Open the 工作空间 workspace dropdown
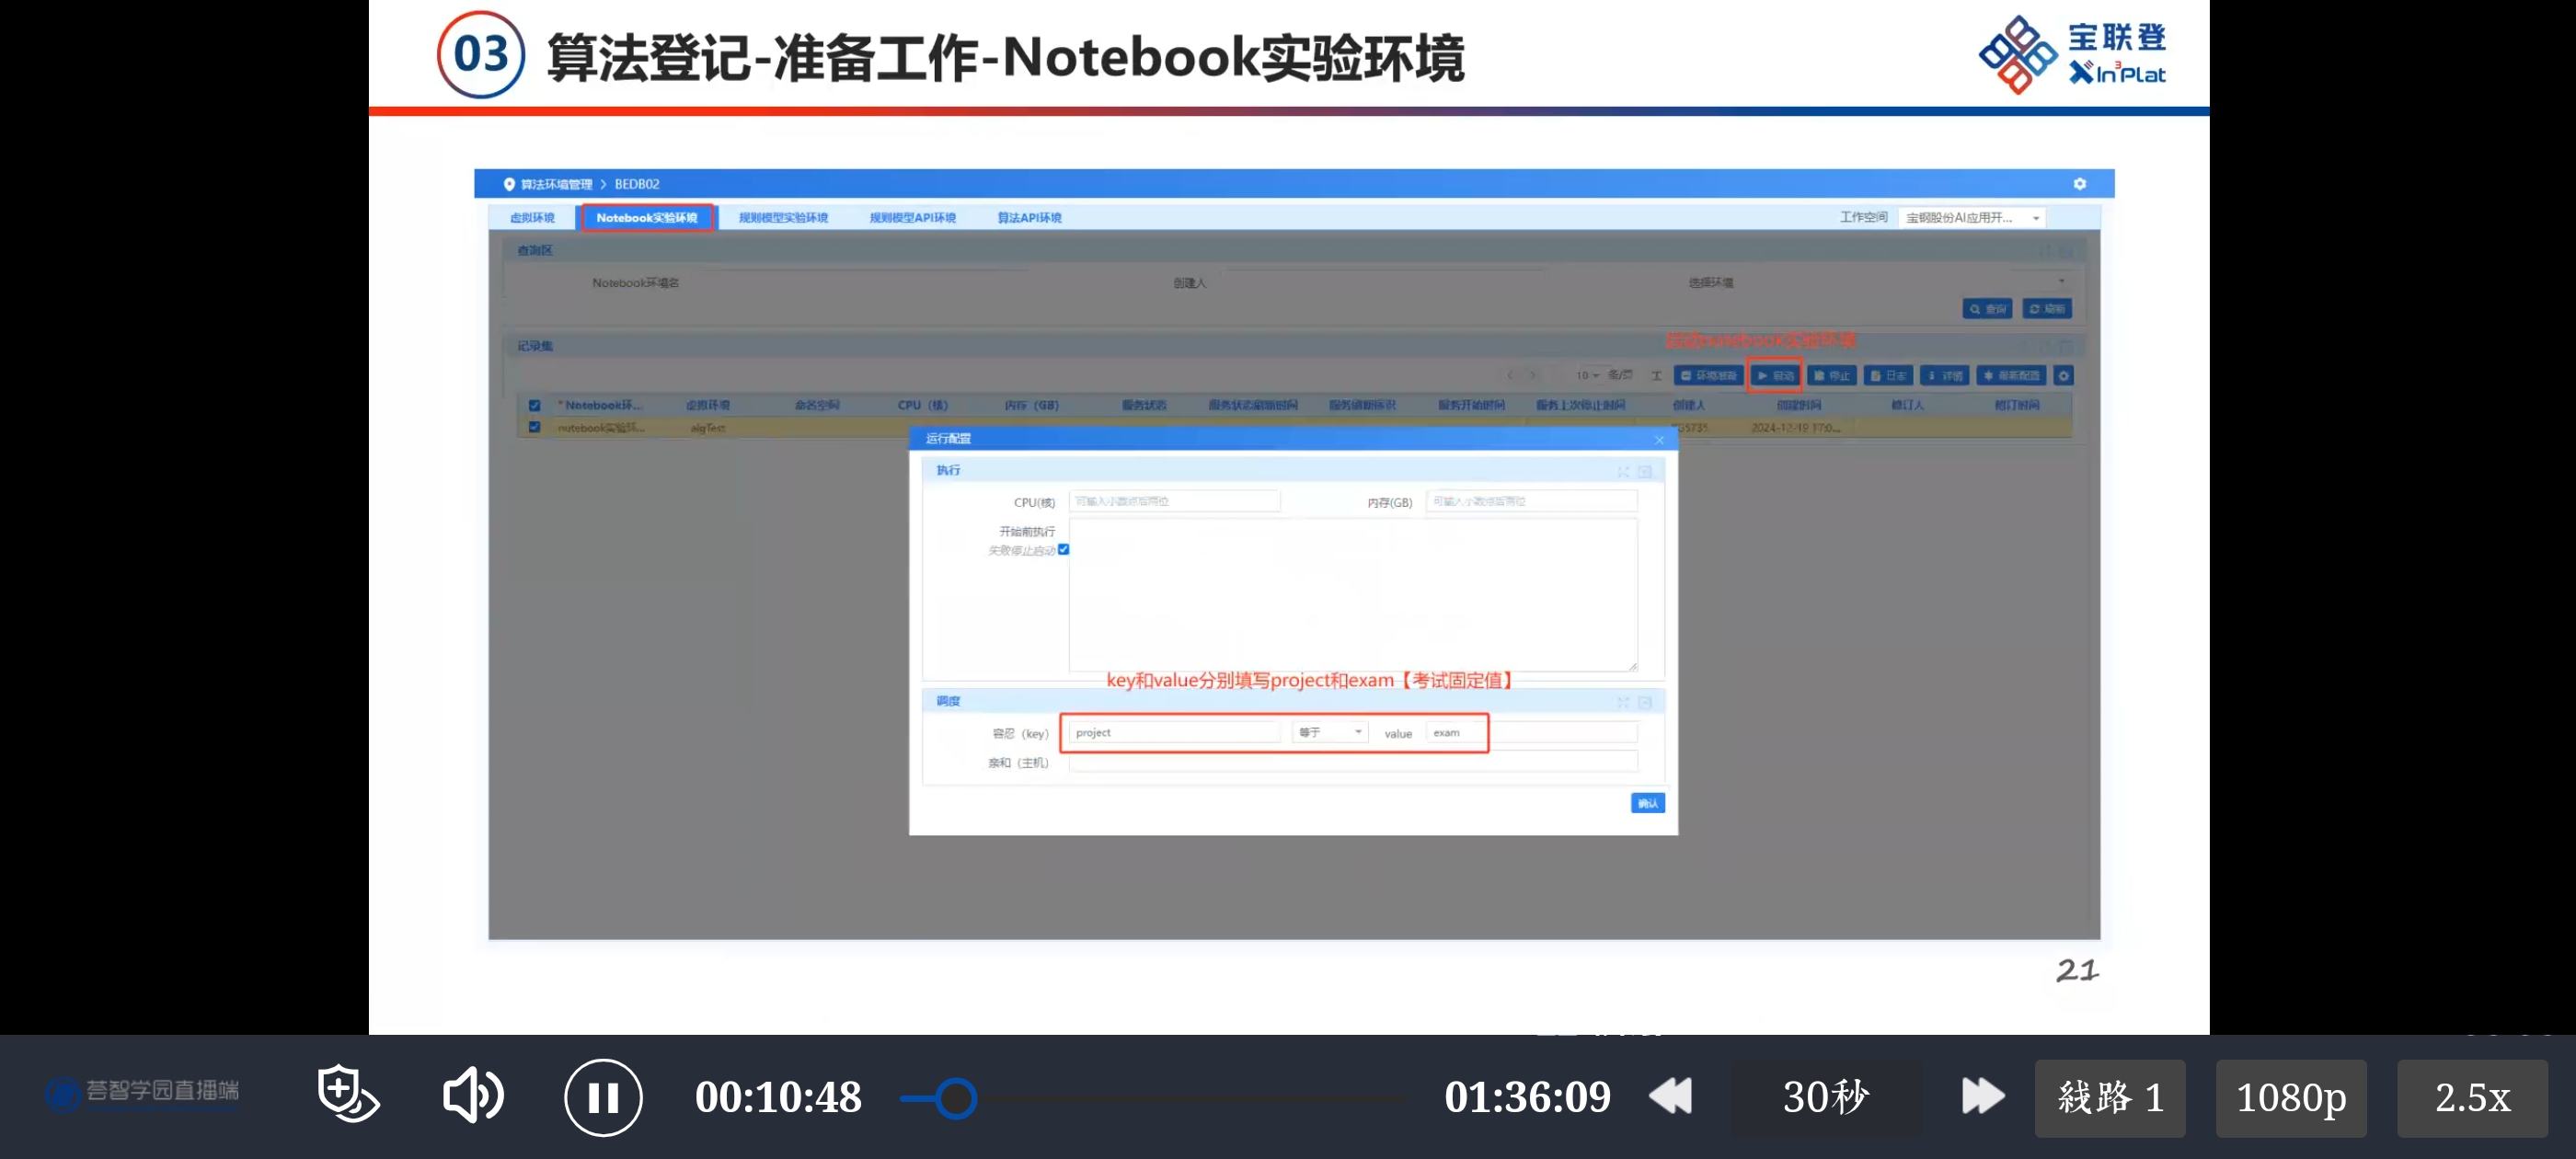The image size is (2576, 1159). (1971, 218)
